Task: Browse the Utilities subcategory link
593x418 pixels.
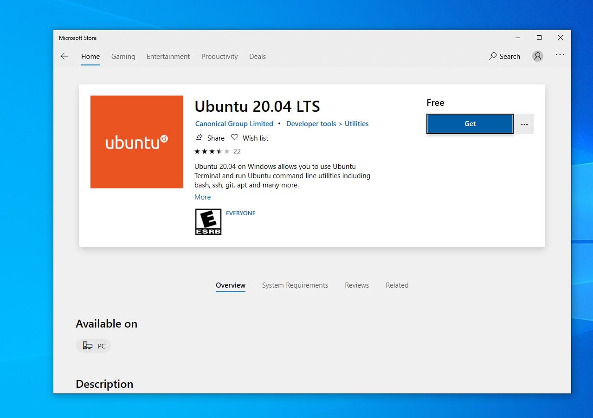Action: click(357, 124)
